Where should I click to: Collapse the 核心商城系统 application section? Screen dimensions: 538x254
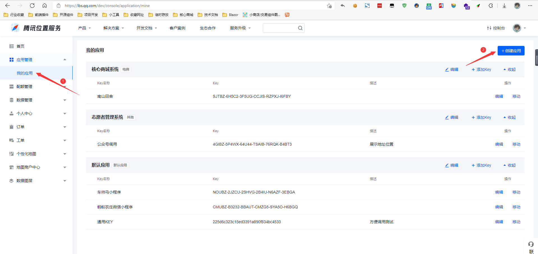pyautogui.click(x=509, y=69)
